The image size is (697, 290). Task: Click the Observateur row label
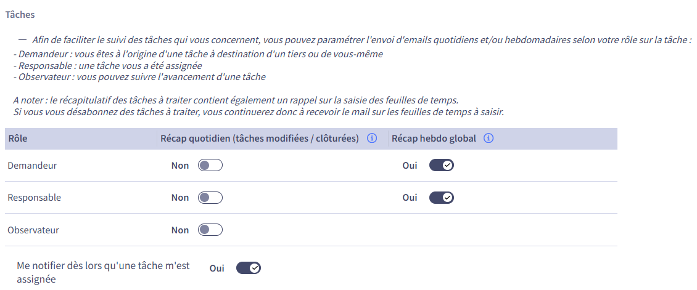(33, 230)
